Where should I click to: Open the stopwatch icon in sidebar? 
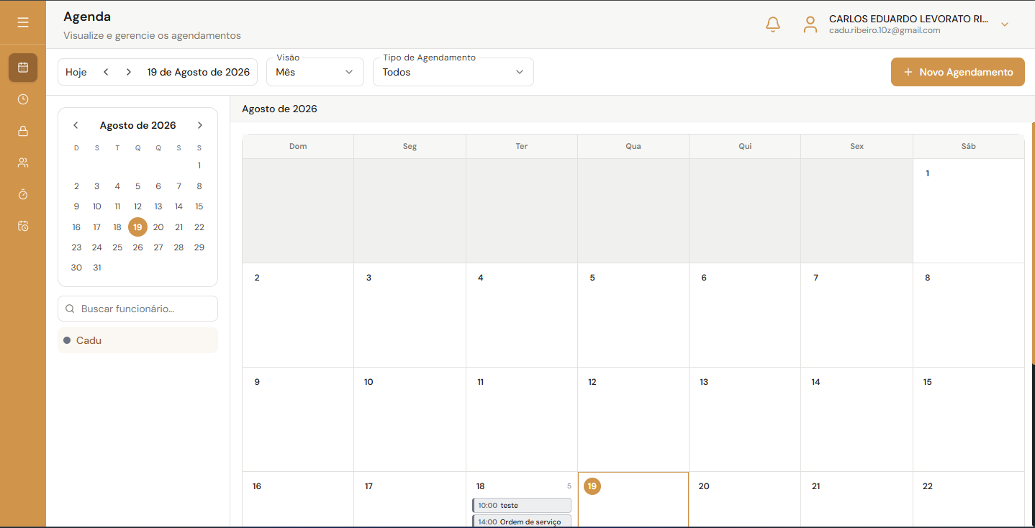pos(23,194)
